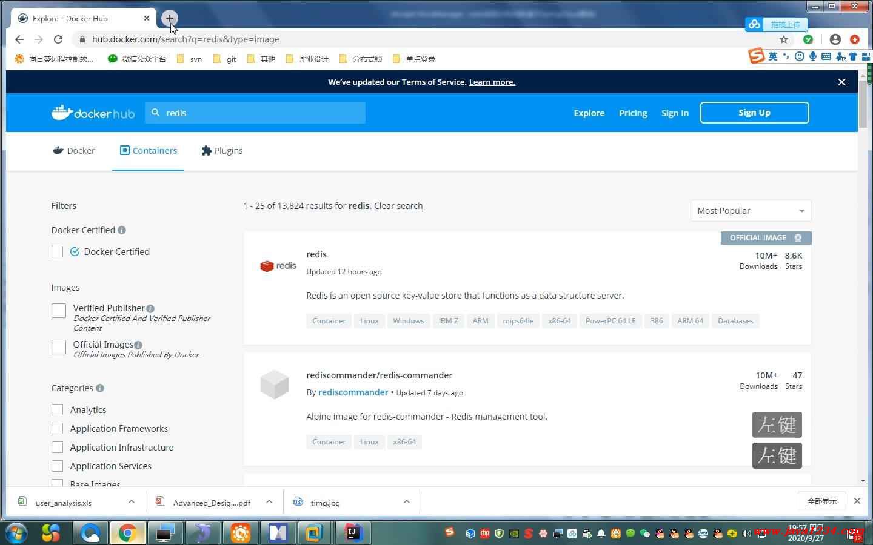Open the redis image title

click(316, 254)
